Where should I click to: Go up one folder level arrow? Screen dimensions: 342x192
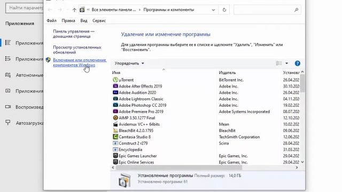click(74, 10)
